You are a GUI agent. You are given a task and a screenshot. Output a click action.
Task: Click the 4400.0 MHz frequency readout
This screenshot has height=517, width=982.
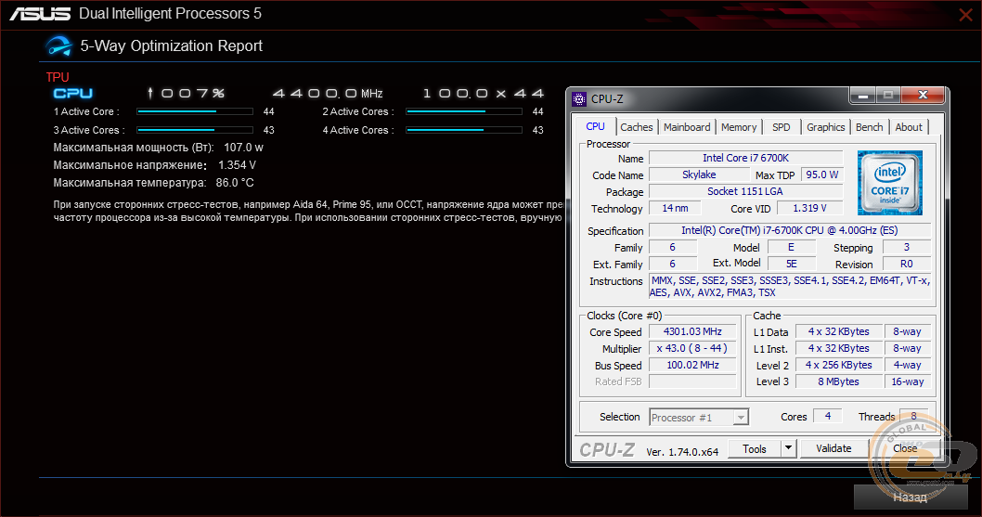click(328, 94)
